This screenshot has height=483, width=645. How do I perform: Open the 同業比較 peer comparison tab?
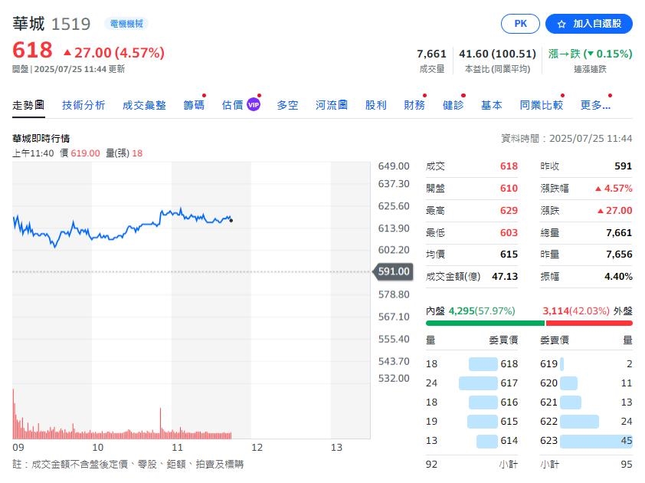coord(541,104)
